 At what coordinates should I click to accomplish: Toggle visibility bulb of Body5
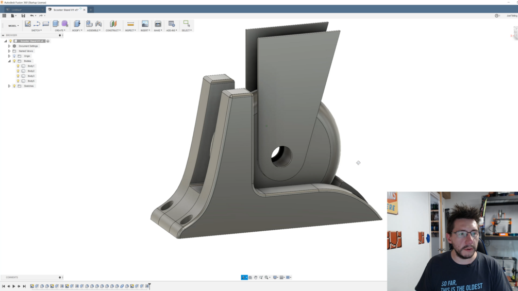tap(18, 81)
